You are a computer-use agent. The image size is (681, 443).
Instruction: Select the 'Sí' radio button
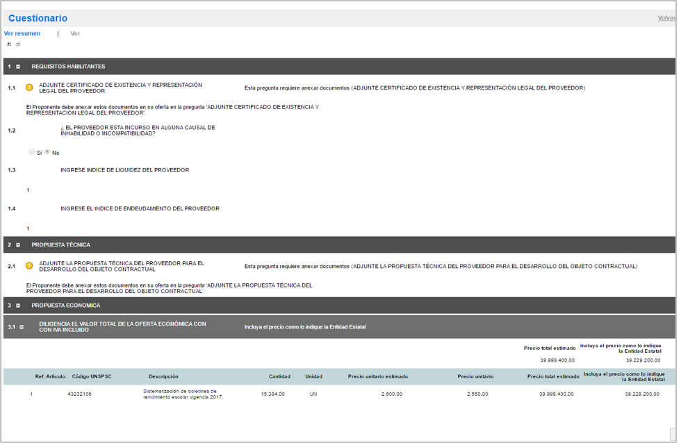pyautogui.click(x=32, y=151)
